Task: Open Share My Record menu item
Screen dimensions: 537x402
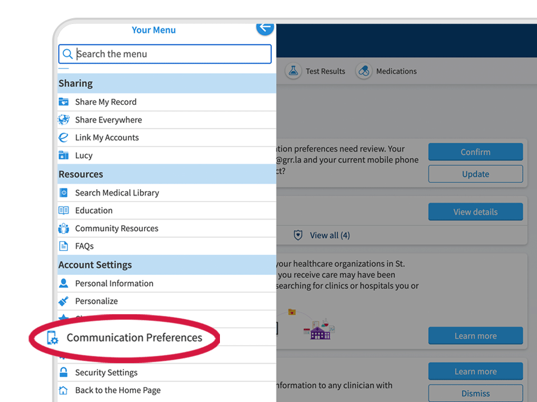Action: [x=106, y=102]
